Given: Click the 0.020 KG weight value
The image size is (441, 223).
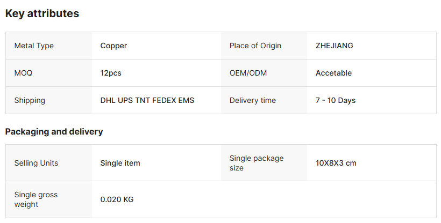Looking at the screenshot, I should coord(117,199).
